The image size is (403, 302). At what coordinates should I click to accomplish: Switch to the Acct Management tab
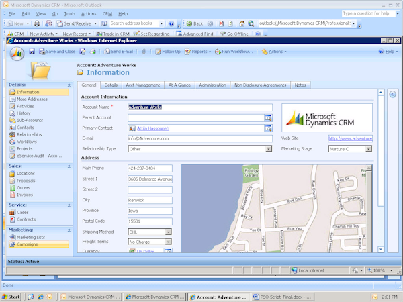[144, 85]
